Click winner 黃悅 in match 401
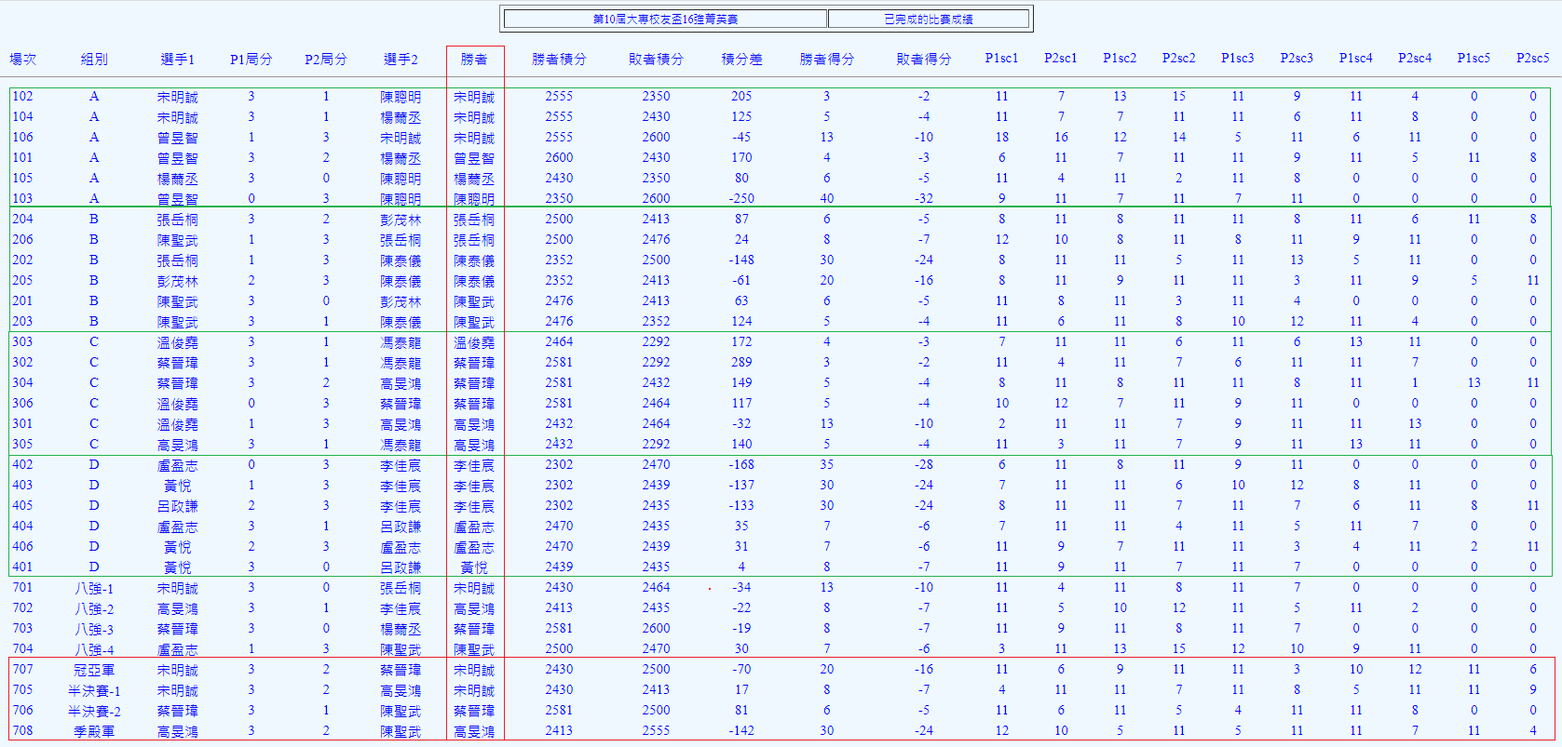1562x747 pixels. point(474,567)
